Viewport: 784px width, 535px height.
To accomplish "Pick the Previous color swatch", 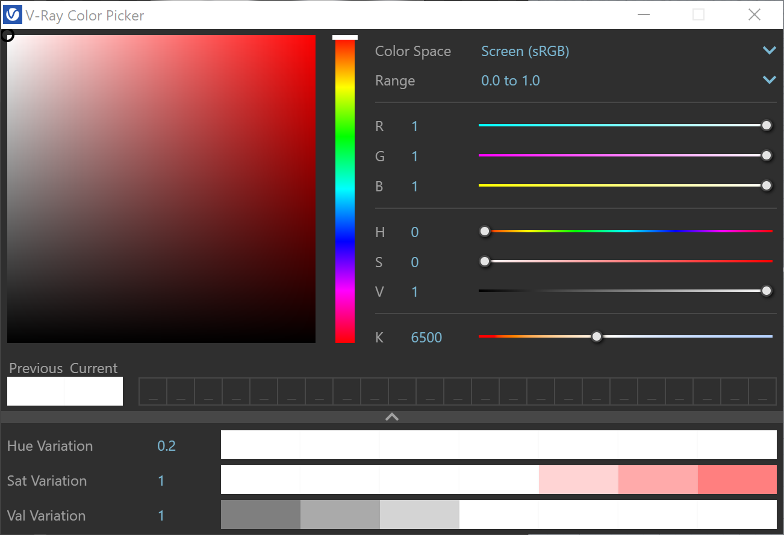I will [36, 391].
